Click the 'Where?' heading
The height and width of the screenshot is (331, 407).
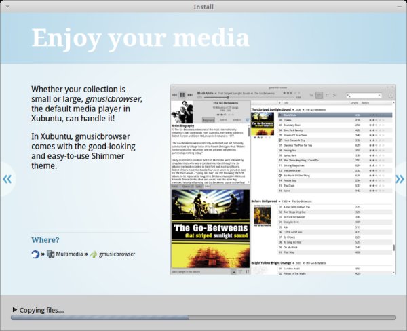pyautogui.click(x=45, y=240)
